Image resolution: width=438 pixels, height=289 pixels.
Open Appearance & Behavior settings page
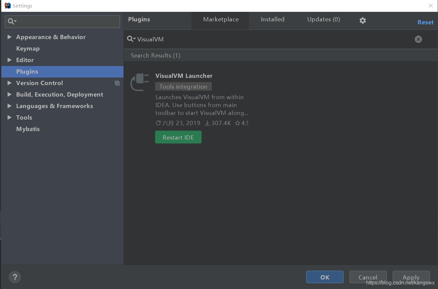pyautogui.click(x=51, y=37)
